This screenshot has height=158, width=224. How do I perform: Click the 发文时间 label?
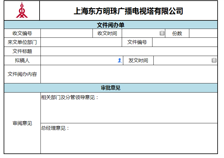click(138, 60)
